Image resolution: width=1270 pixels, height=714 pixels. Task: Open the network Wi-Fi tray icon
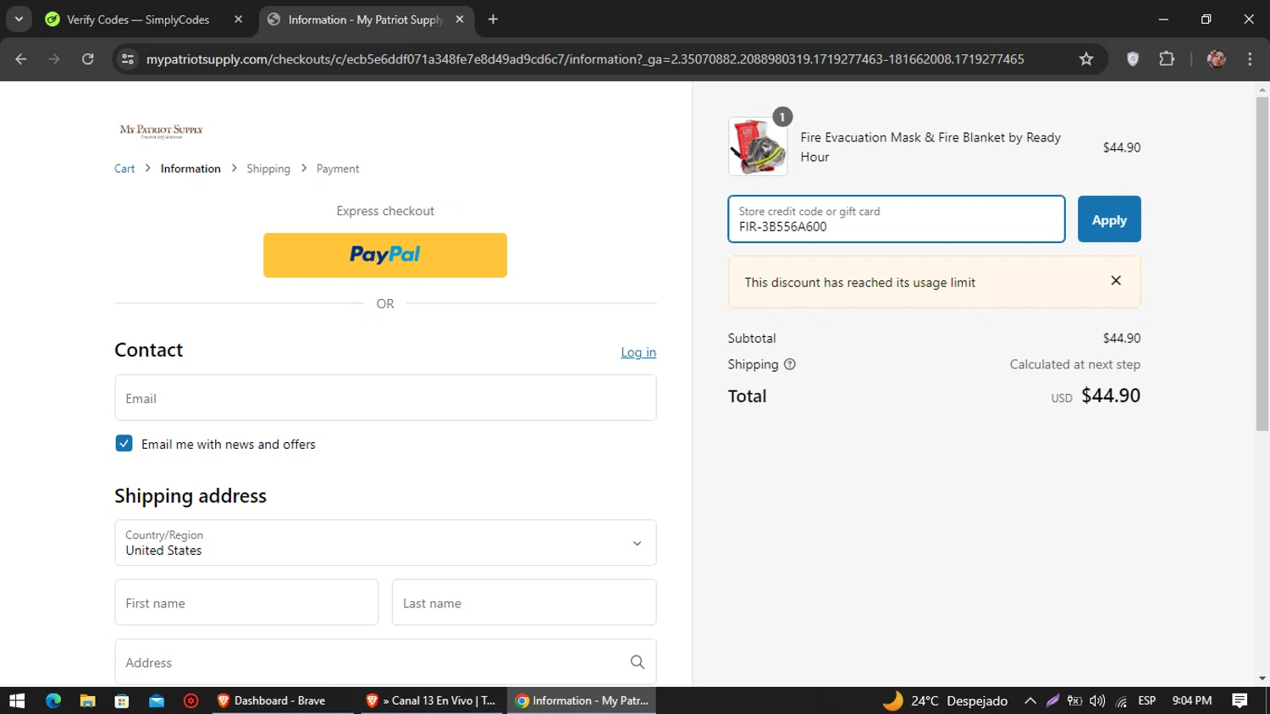(x=1121, y=700)
